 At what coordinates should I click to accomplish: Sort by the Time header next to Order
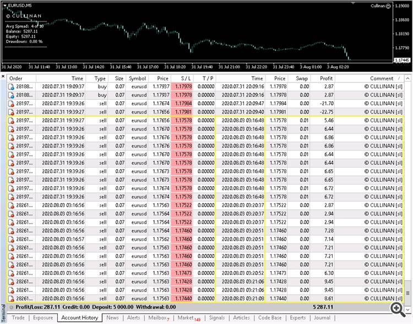tap(61, 79)
